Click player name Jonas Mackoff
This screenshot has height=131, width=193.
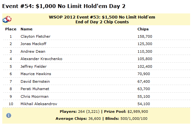pyautogui.click(x=33, y=44)
